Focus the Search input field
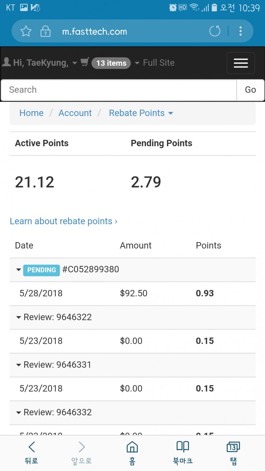Screen dimensions: 265x471 [119, 90]
